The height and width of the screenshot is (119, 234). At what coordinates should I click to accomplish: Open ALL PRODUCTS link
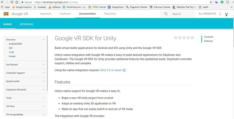(x=207, y=14)
